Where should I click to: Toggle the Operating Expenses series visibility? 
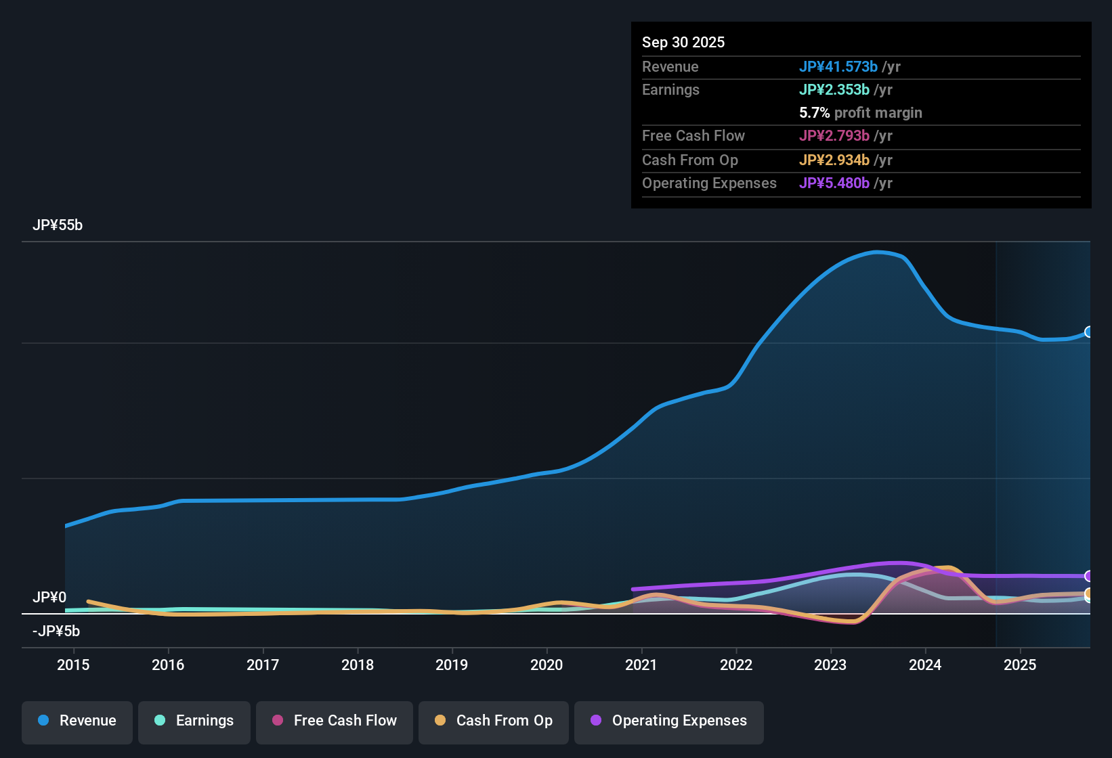[x=668, y=722]
